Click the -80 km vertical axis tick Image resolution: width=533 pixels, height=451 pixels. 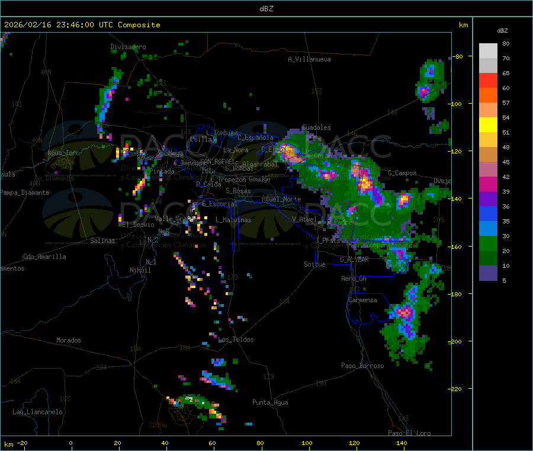tap(457, 56)
